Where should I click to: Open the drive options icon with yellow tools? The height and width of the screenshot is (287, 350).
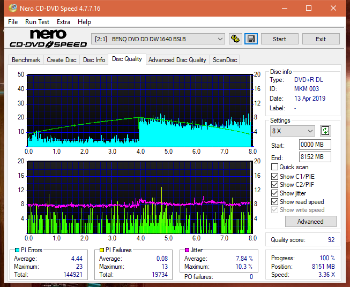point(235,39)
